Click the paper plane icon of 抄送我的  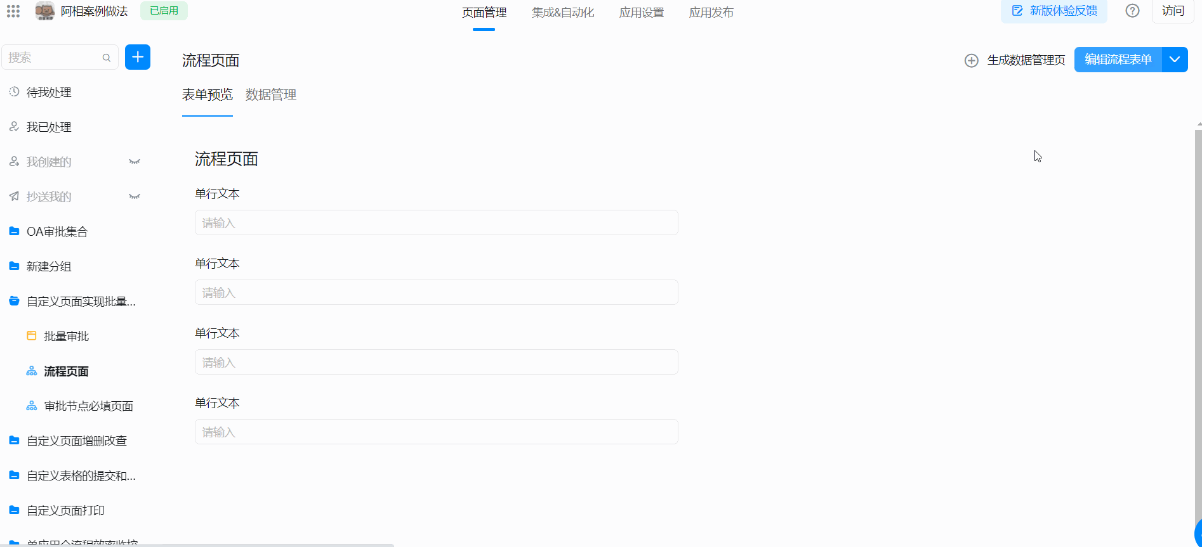tap(14, 196)
